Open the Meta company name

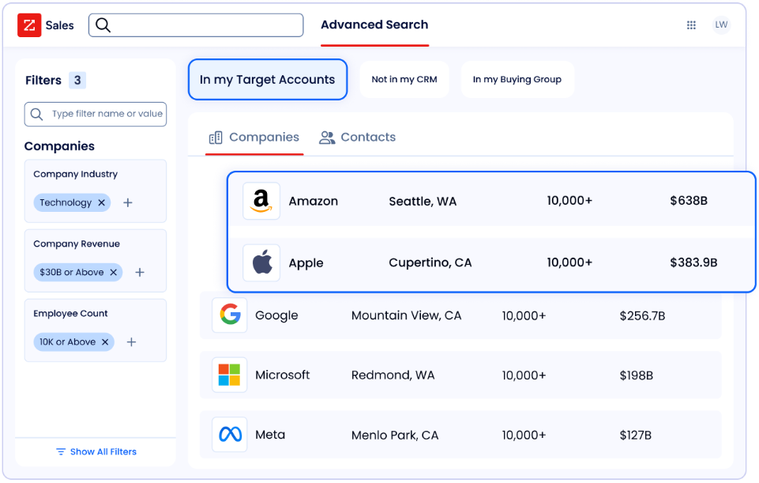(x=270, y=435)
